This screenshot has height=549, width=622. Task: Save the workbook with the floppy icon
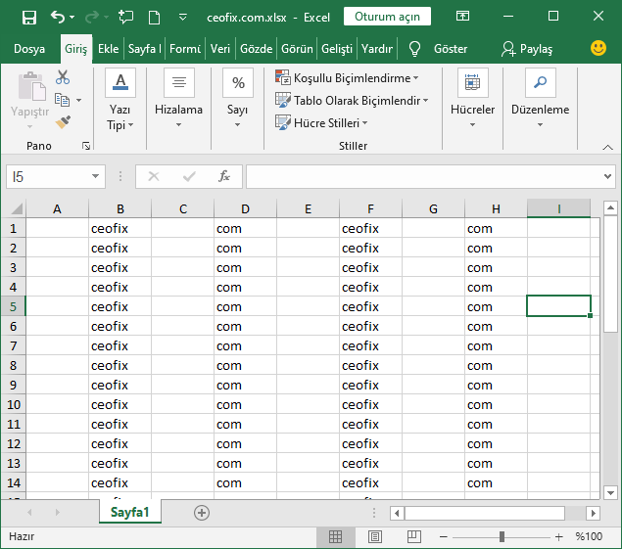coord(29,17)
